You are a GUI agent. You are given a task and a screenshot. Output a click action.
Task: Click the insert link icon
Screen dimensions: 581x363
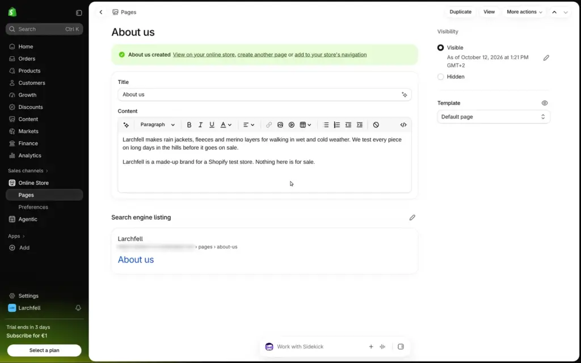coord(268,125)
